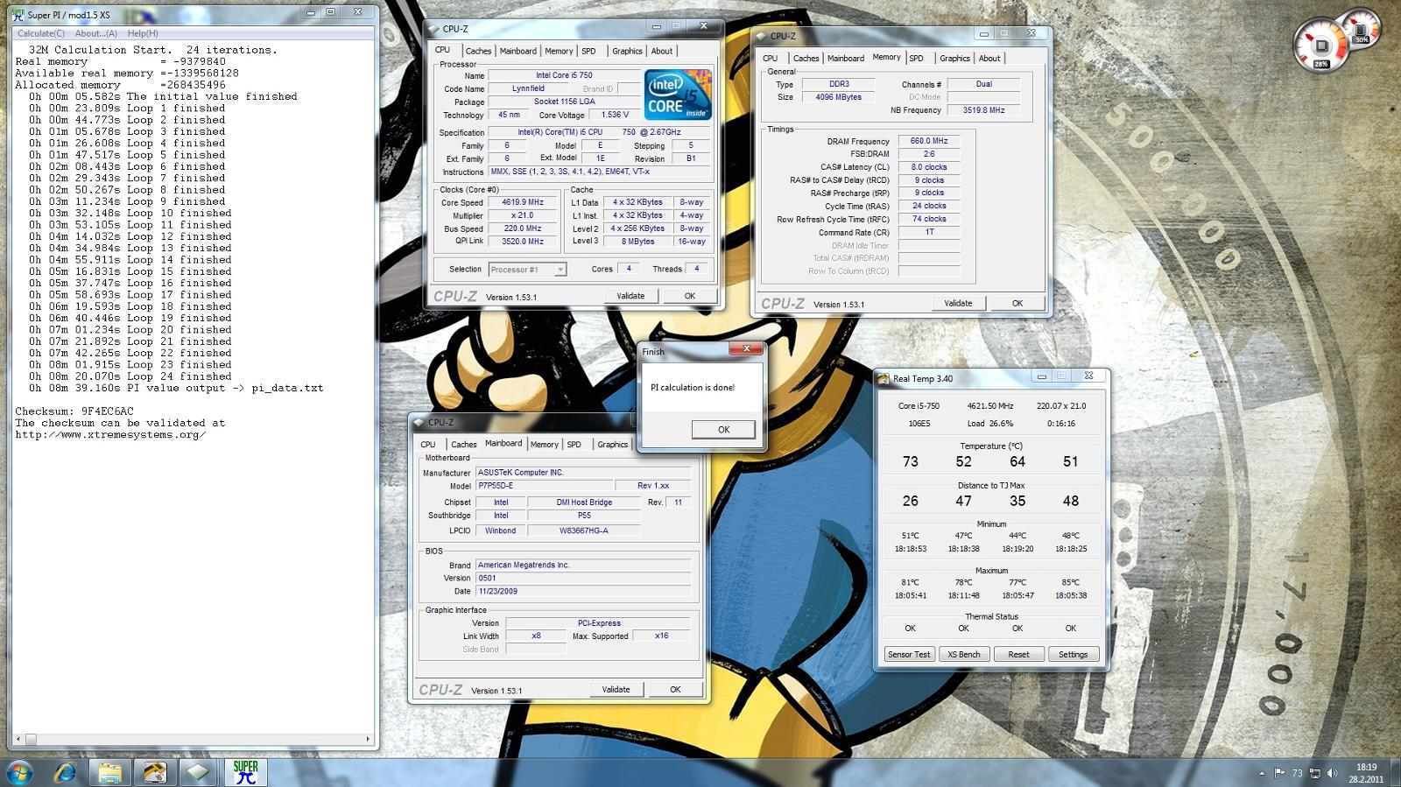Screen dimensions: 1401x787
Task: Click the 'Loop 24 finished' line
Action: pos(130,376)
